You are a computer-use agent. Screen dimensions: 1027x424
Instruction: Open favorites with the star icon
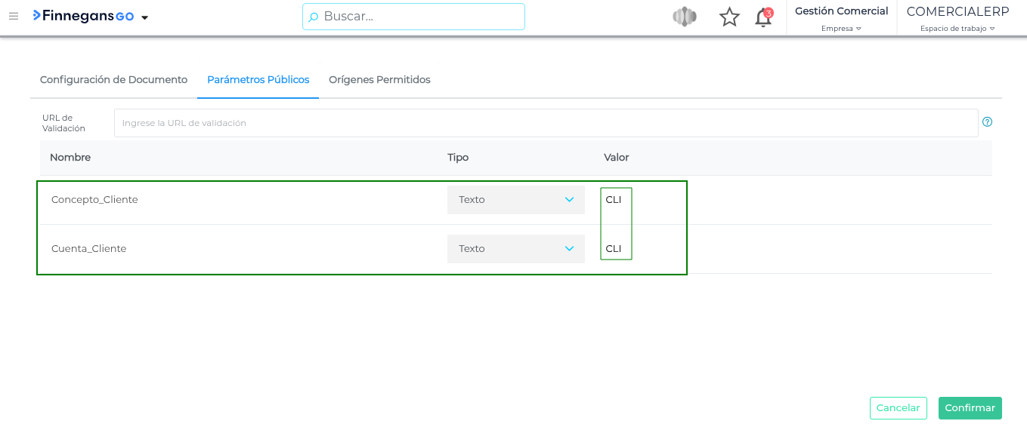[729, 17]
